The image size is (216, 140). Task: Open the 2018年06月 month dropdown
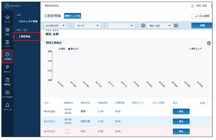tap(55, 26)
